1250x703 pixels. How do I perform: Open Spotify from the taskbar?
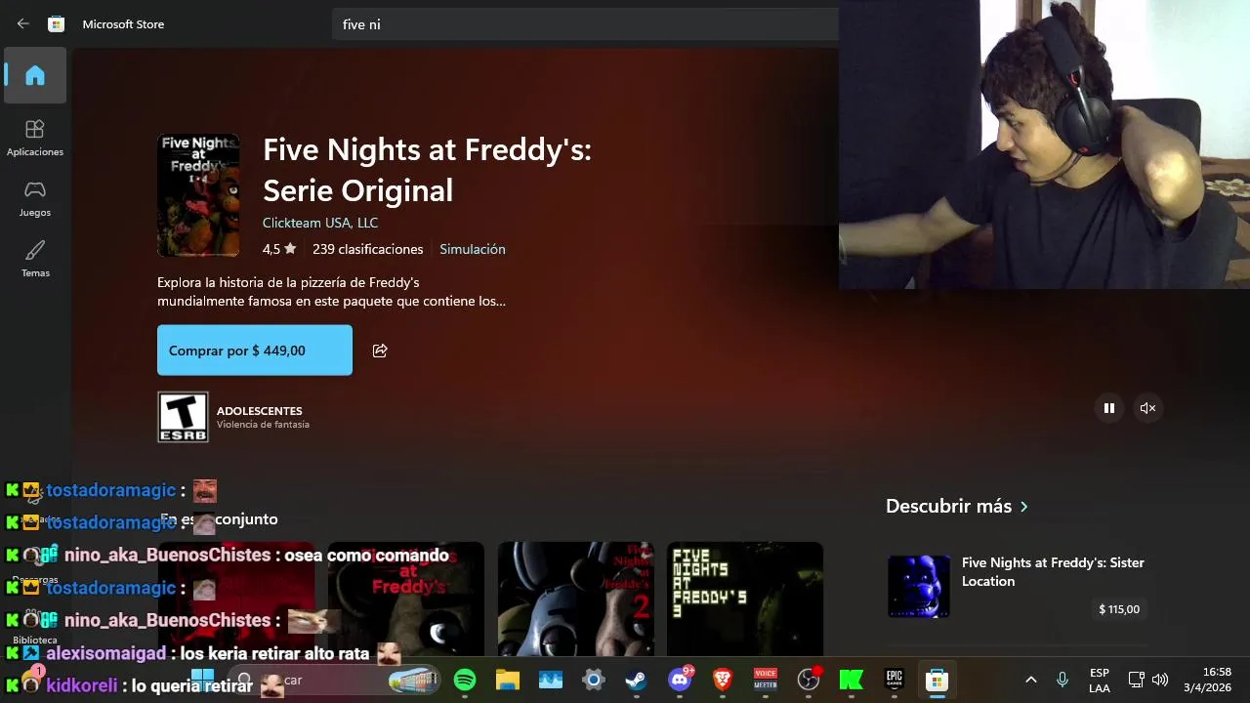(x=465, y=680)
